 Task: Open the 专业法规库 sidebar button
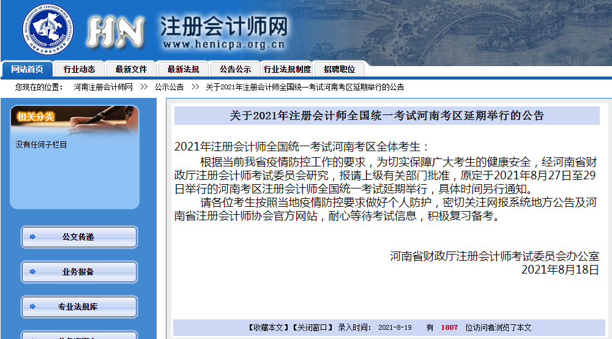(79, 307)
